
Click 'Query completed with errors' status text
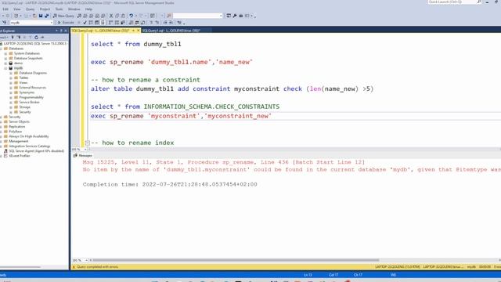coord(97,267)
